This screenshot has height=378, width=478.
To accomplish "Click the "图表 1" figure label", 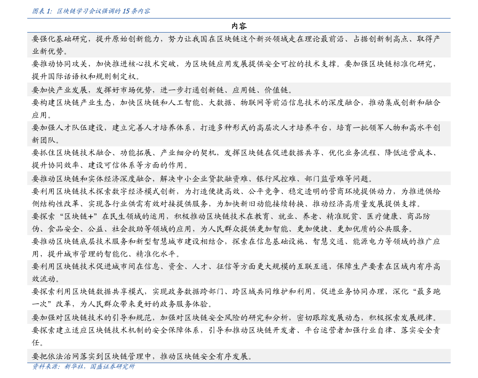I will tap(42, 11).
